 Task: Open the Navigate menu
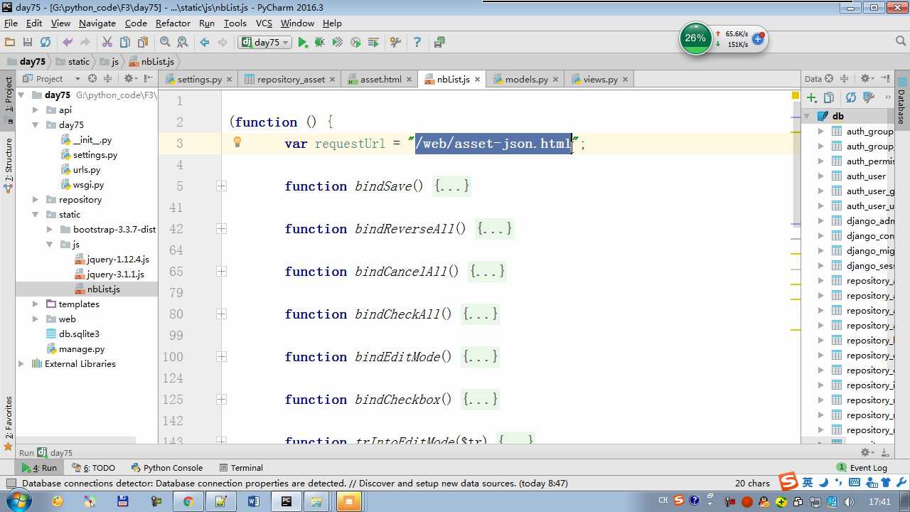click(x=97, y=23)
